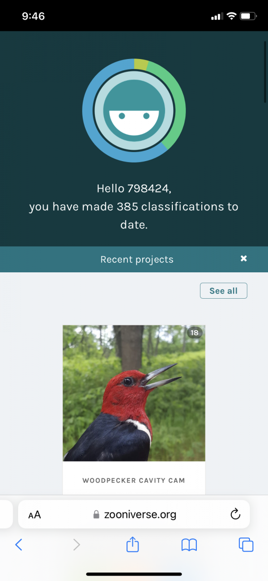Viewport: 268px width, 581px height.
Task: Show open tabs overview icon
Action: point(246,544)
